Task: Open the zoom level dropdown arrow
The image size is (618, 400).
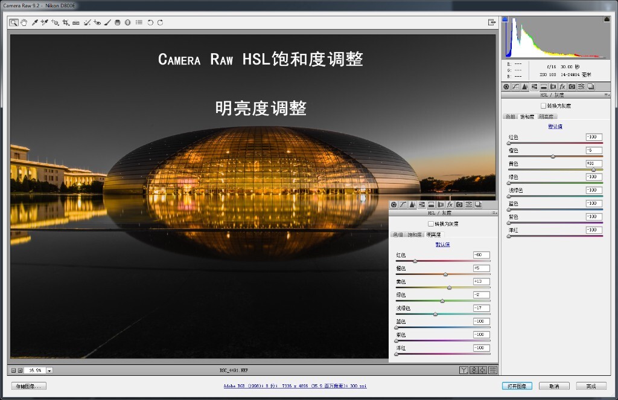Action: pos(49,370)
